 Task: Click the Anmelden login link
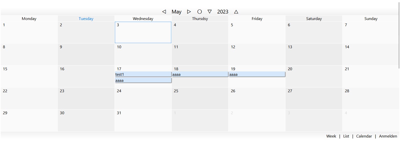point(388,136)
